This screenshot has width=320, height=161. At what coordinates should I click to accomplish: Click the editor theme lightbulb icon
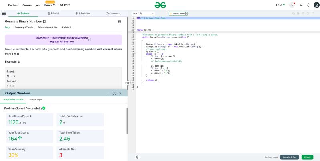[x=137, y=157]
